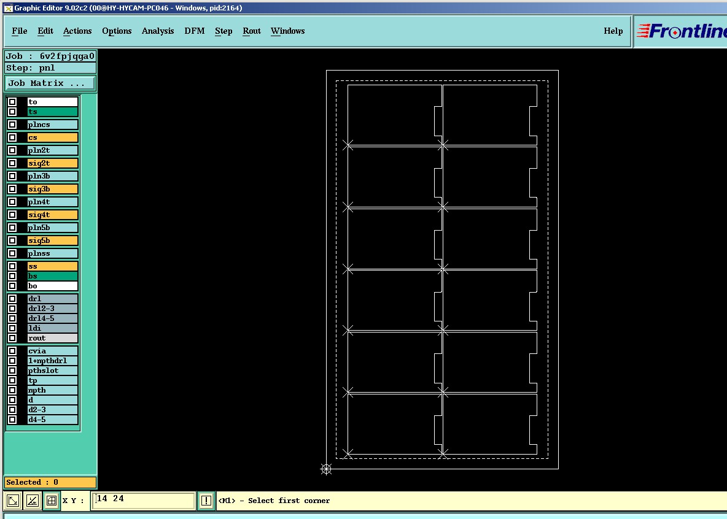Click the exclamation mark message icon
The image size is (727, 519).
pos(206,501)
